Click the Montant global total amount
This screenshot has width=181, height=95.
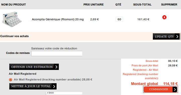click(170, 84)
